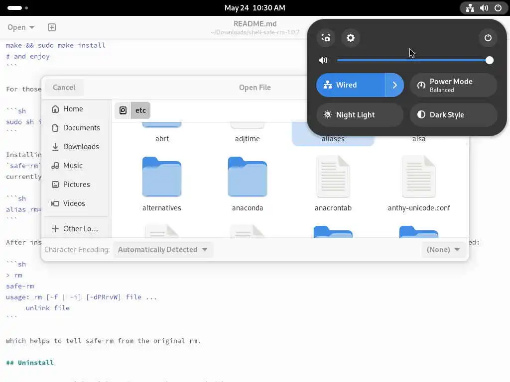Click volume icon in top bar
Image resolution: width=510 pixels, height=382 pixels.
[484, 8]
